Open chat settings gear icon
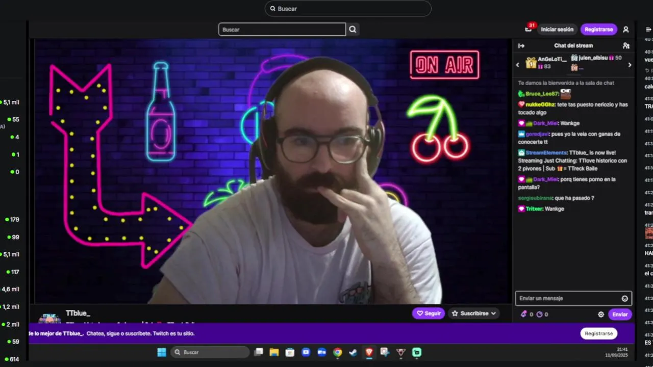The width and height of the screenshot is (653, 367). point(601,314)
